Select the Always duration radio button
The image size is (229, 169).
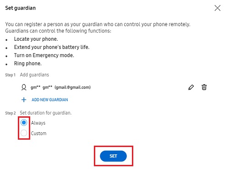tap(24, 123)
